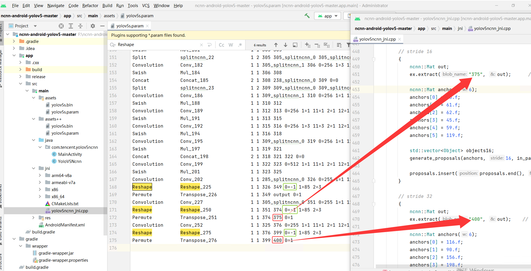Click Android logo in front window title
The height and width of the screenshot is (271, 531).
tap(357, 19)
